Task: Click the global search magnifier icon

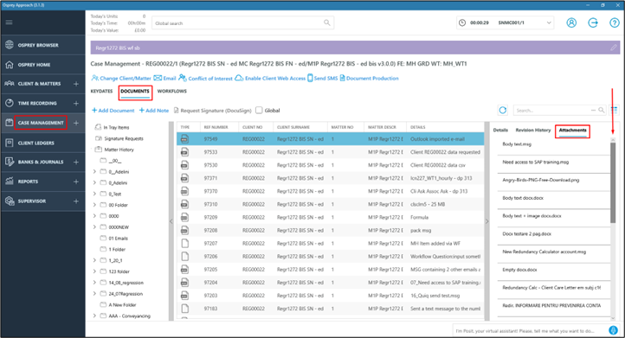Action: (x=327, y=22)
